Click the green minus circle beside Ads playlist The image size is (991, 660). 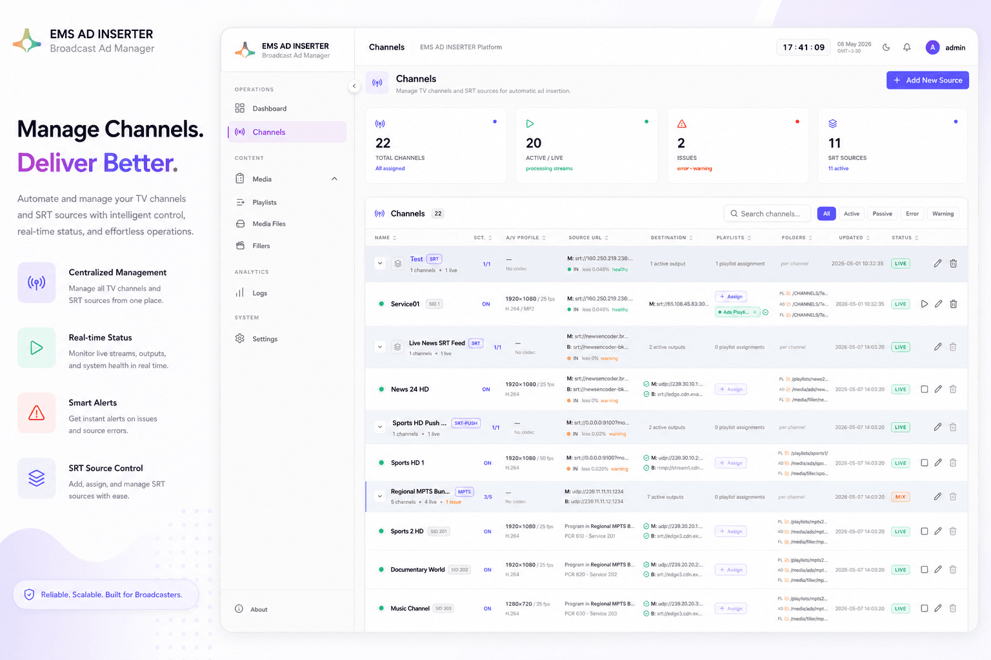765,312
